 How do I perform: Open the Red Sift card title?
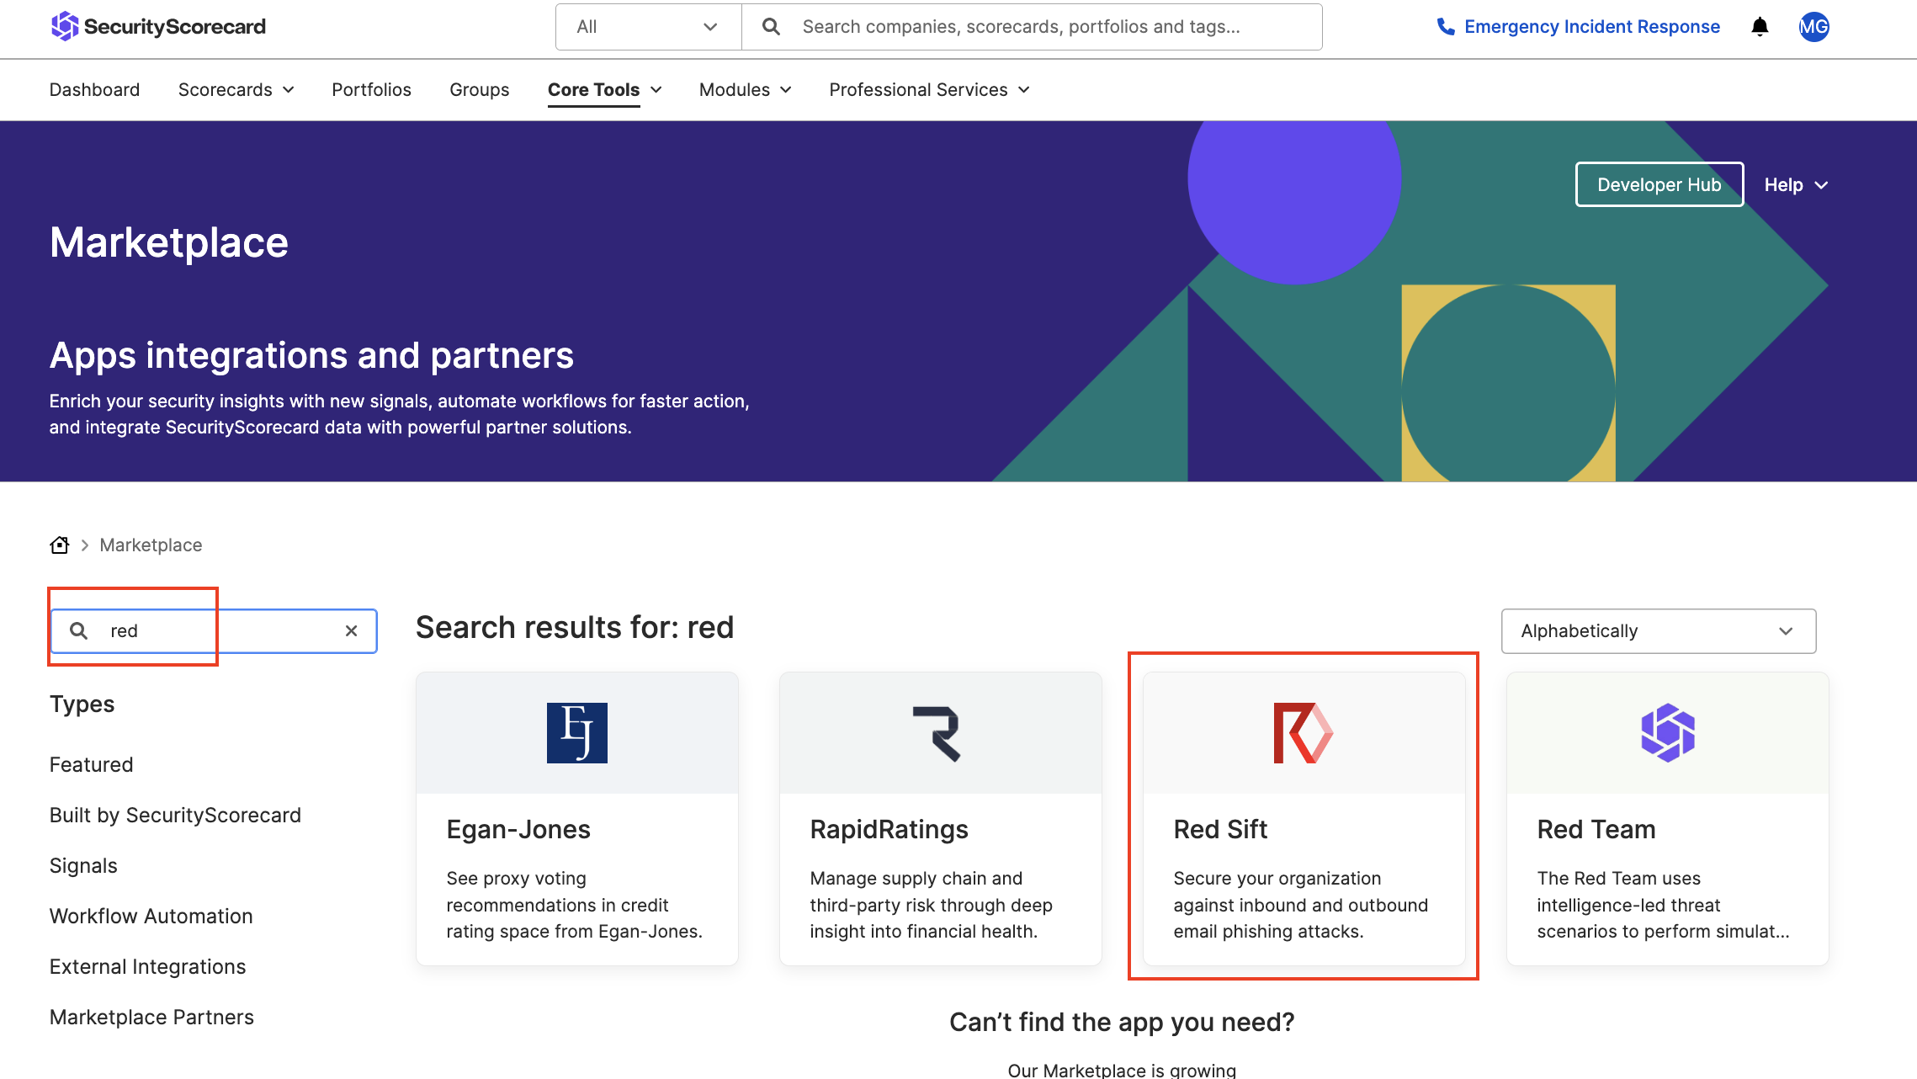tap(1220, 829)
